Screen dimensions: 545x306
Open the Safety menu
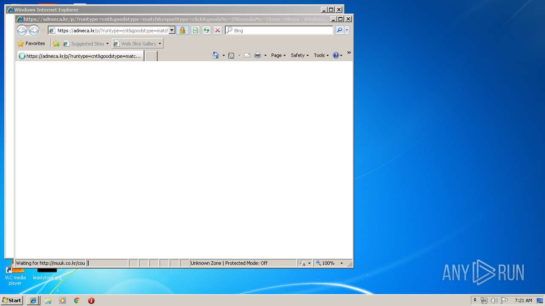(x=300, y=55)
